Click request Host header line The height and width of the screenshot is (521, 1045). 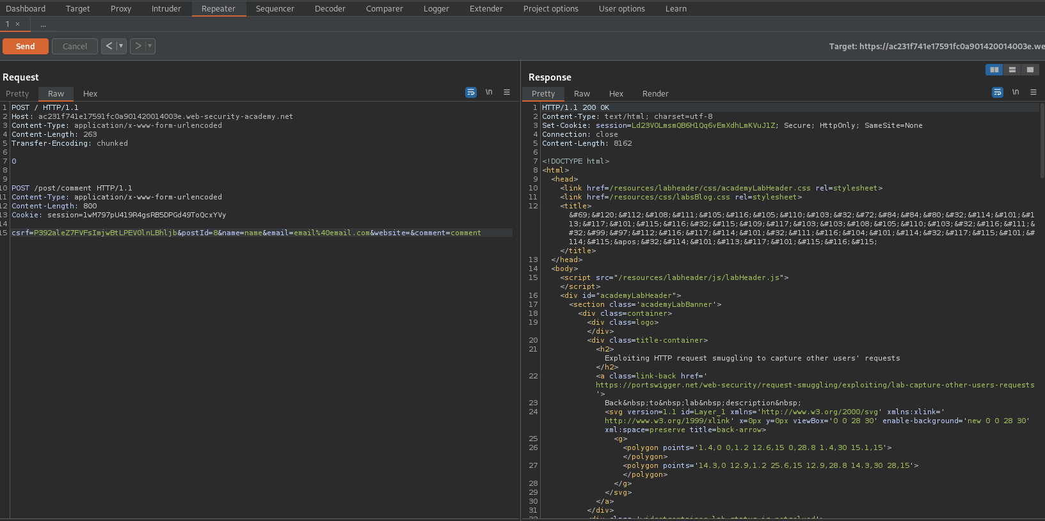tap(152, 116)
